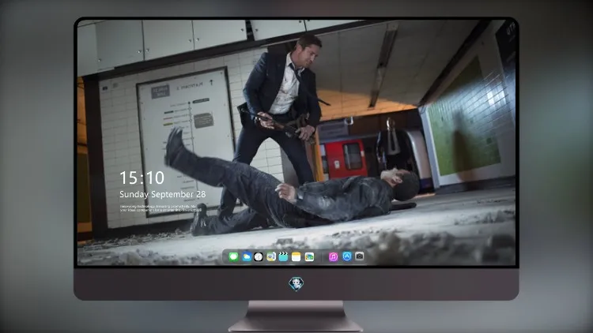This screenshot has width=593, height=333.
Task: Click empty dock space left of Messages
Action: [x=226, y=257]
